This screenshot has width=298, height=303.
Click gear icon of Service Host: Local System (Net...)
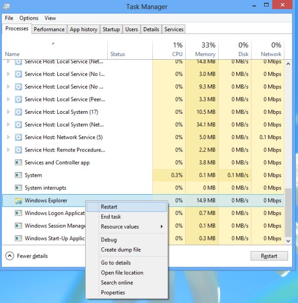pyautogui.click(x=18, y=124)
